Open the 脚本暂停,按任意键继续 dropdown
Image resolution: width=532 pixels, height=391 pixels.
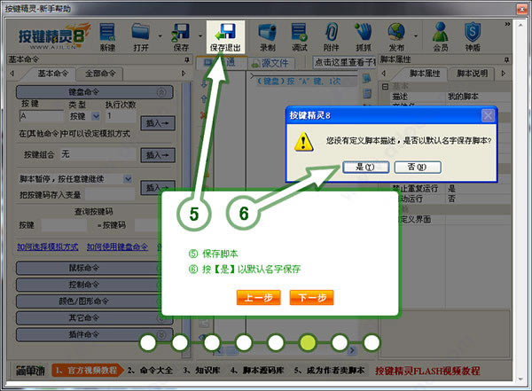click(128, 178)
